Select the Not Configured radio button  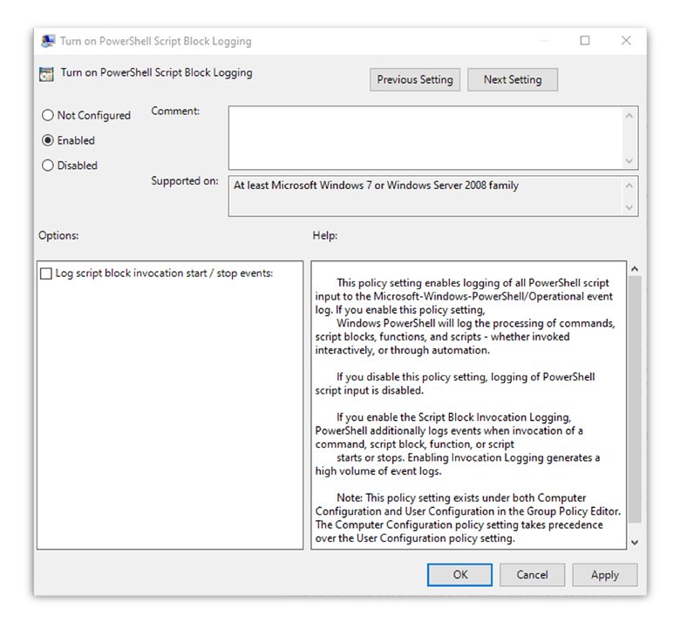pyautogui.click(x=48, y=115)
